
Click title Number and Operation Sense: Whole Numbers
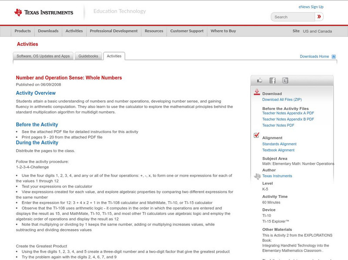[x=69, y=78]
